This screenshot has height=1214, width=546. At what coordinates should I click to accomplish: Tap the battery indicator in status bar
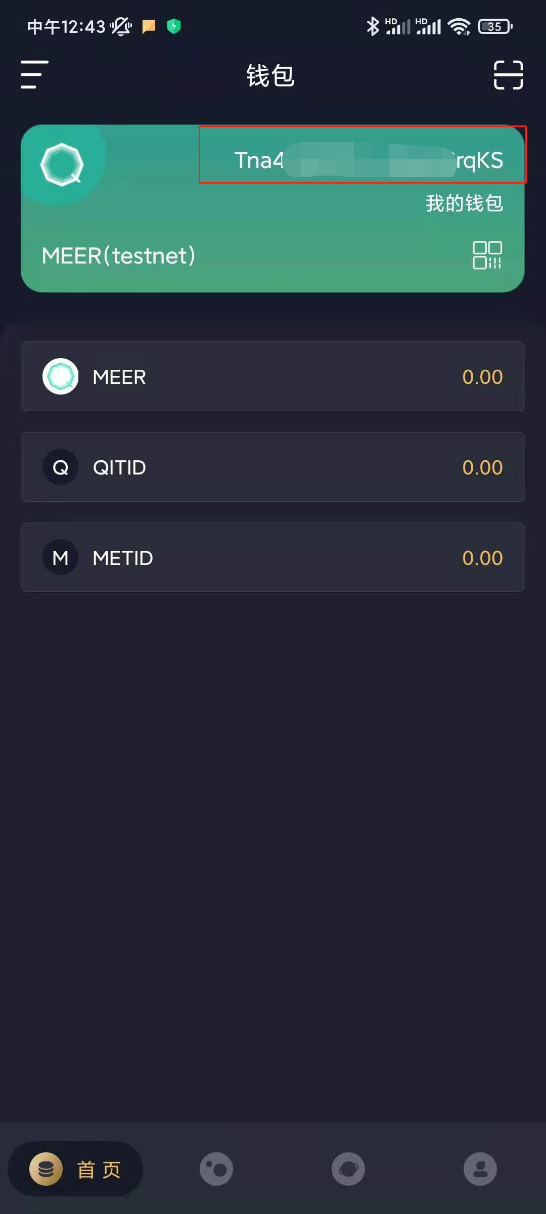495,26
